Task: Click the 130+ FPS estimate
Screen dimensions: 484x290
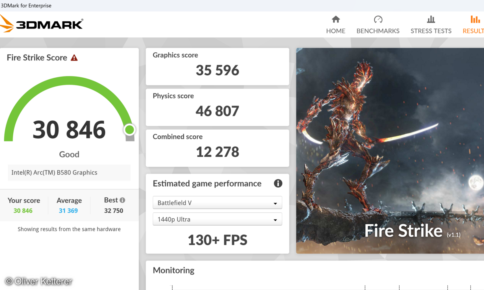Action: [x=217, y=240]
